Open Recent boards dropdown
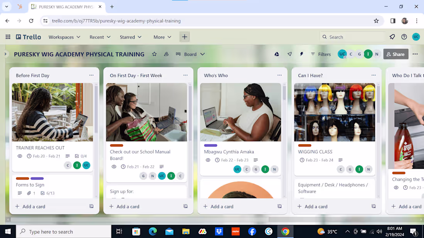424x238 pixels. (x=100, y=37)
